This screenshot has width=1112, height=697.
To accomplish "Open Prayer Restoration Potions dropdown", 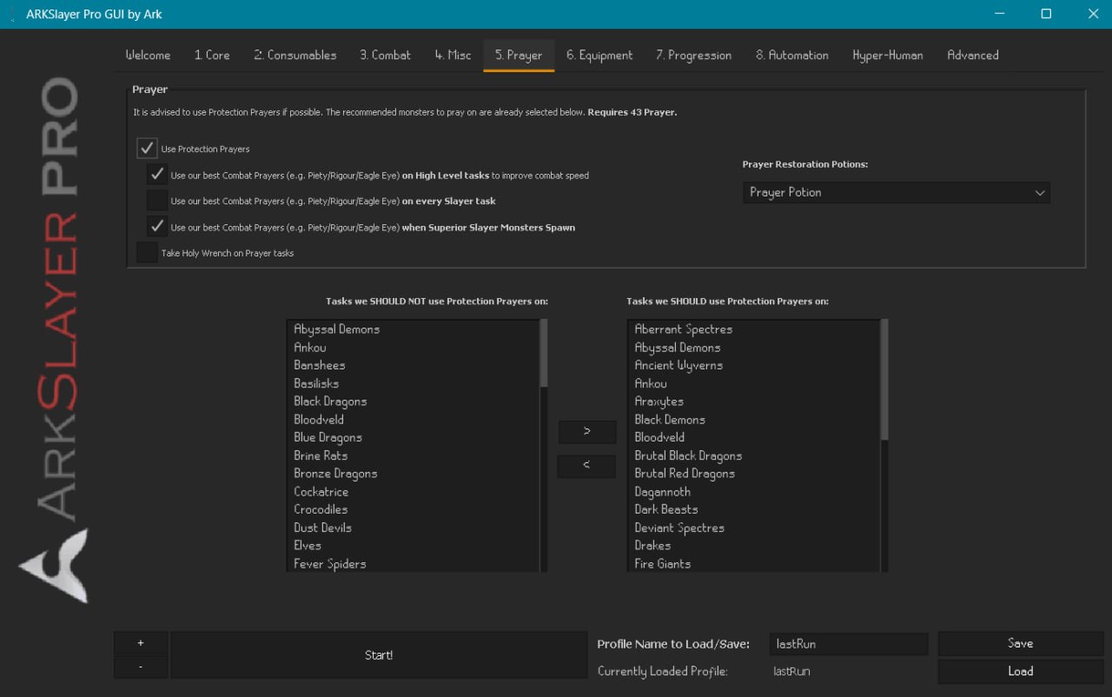I will [896, 192].
